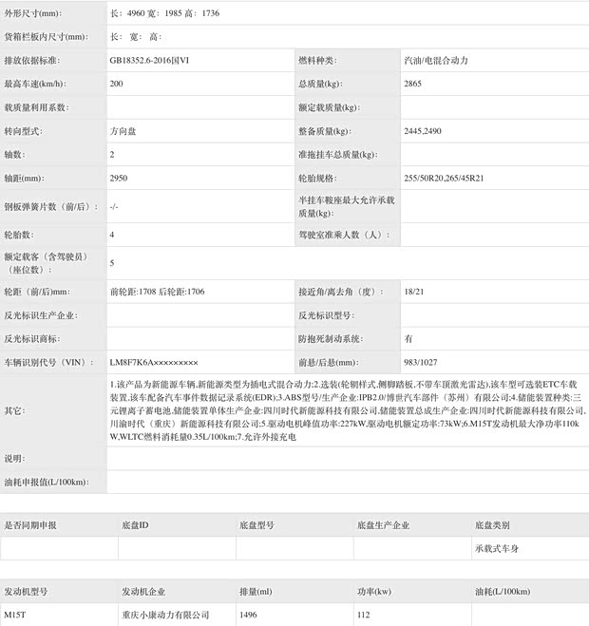Click the 是否同期申报 column header

[30, 525]
